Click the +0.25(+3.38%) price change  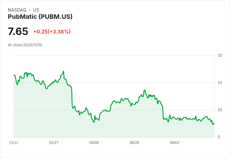[x=52, y=32]
